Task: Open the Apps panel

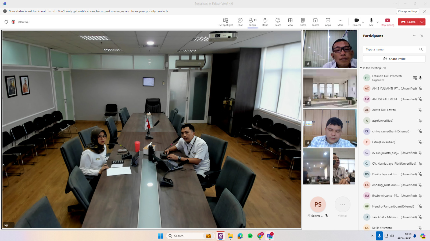Action: click(x=328, y=22)
